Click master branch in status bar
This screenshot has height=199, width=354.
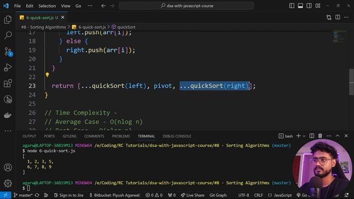pos(23,195)
